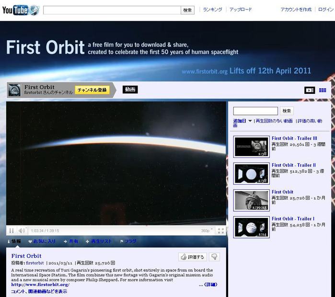This screenshot has width=335, height=297.
Task: Click the video seek progress bar
Action: 116,226
